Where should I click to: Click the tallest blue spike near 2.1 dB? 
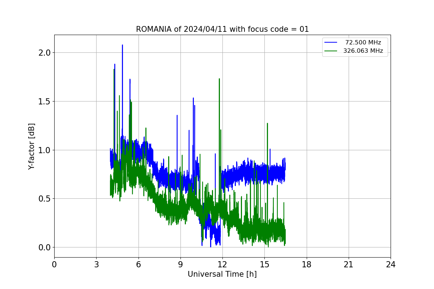pos(122,46)
